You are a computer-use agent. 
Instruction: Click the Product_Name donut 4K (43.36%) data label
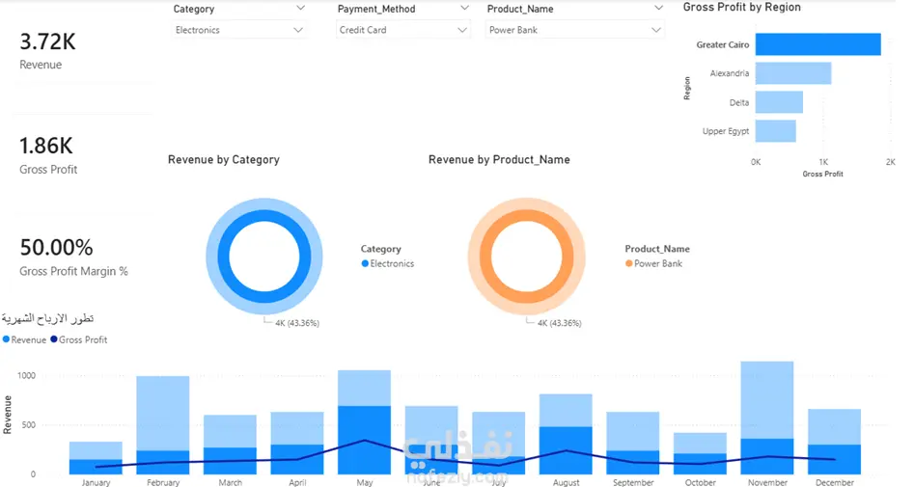click(x=560, y=323)
